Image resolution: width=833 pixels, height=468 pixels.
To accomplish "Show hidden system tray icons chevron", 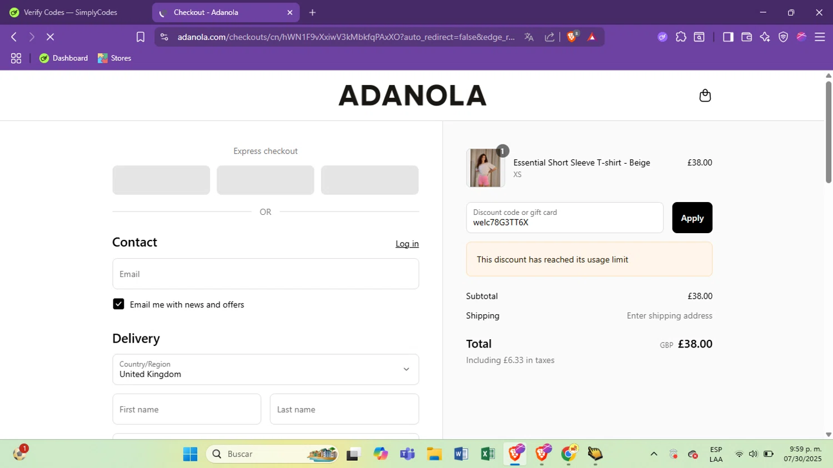I will coord(654,454).
